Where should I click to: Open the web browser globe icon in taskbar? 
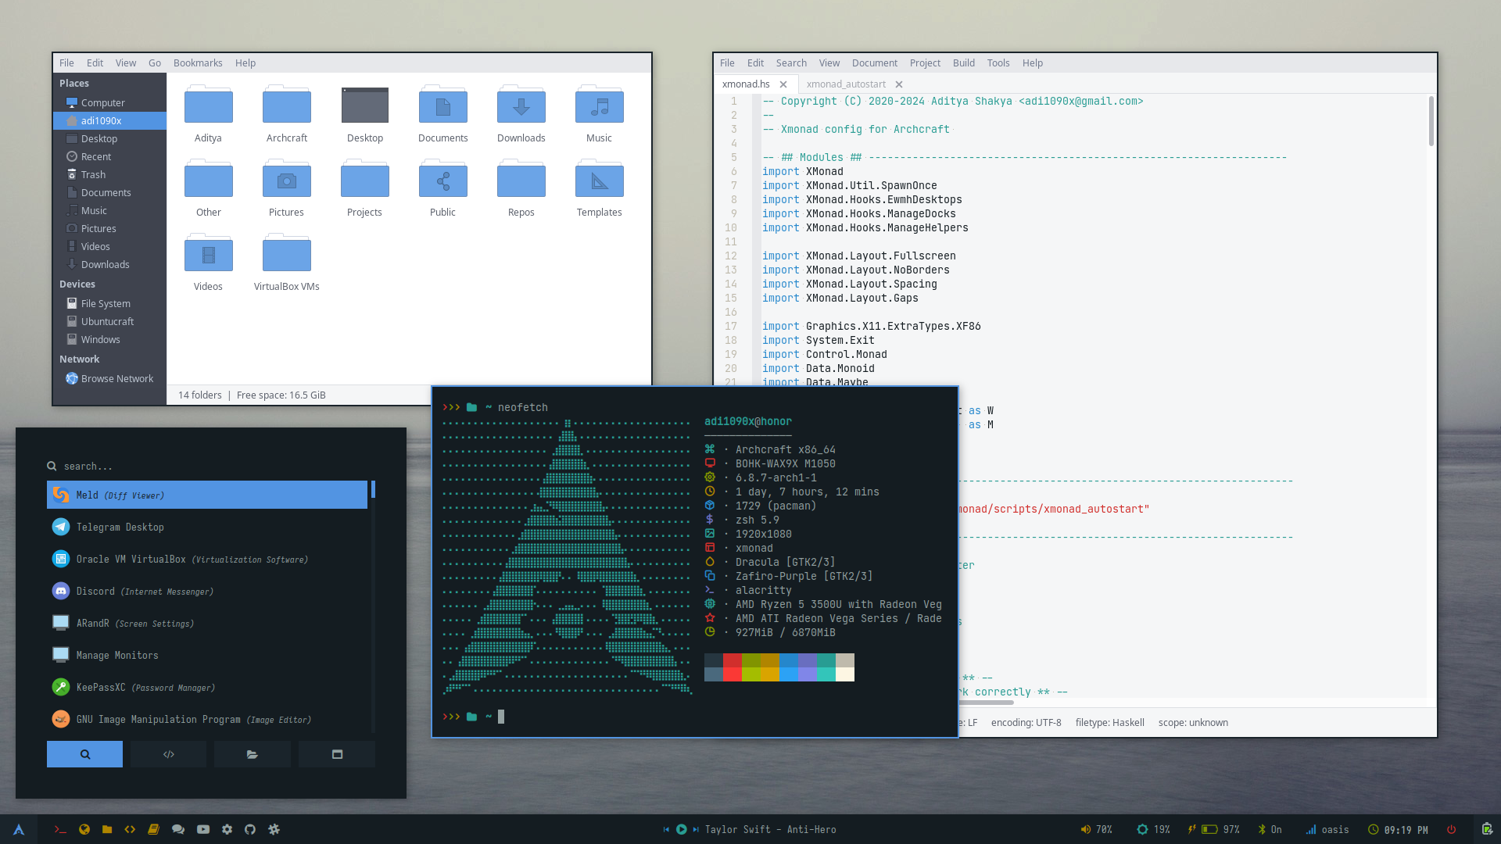(x=84, y=829)
